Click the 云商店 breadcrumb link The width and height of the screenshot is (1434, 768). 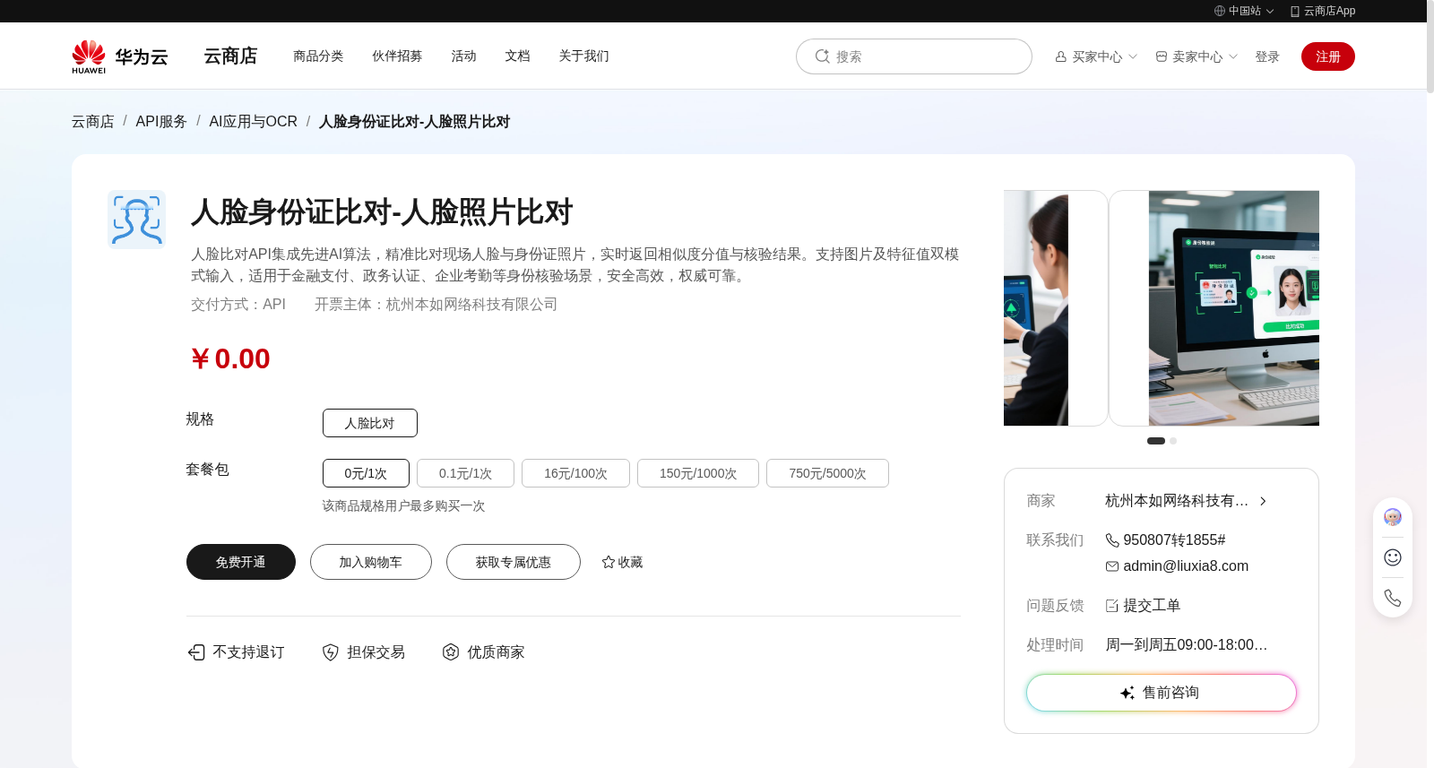(x=93, y=122)
